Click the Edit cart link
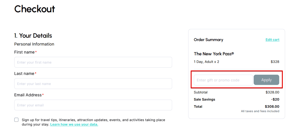The image size is (294, 130). (272, 40)
